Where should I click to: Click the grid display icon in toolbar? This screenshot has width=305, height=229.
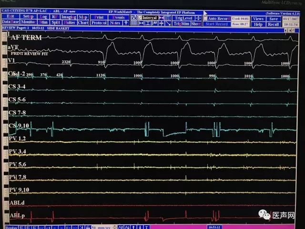coord(134,23)
